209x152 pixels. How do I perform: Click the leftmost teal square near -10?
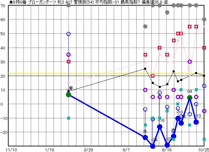[68, 118]
